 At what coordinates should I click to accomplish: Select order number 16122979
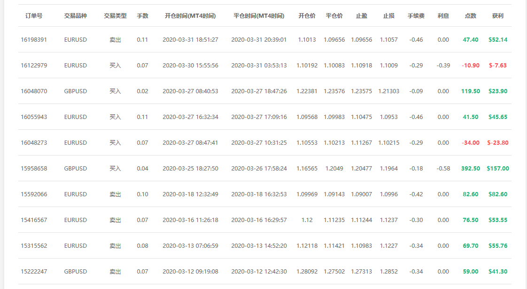click(x=34, y=66)
